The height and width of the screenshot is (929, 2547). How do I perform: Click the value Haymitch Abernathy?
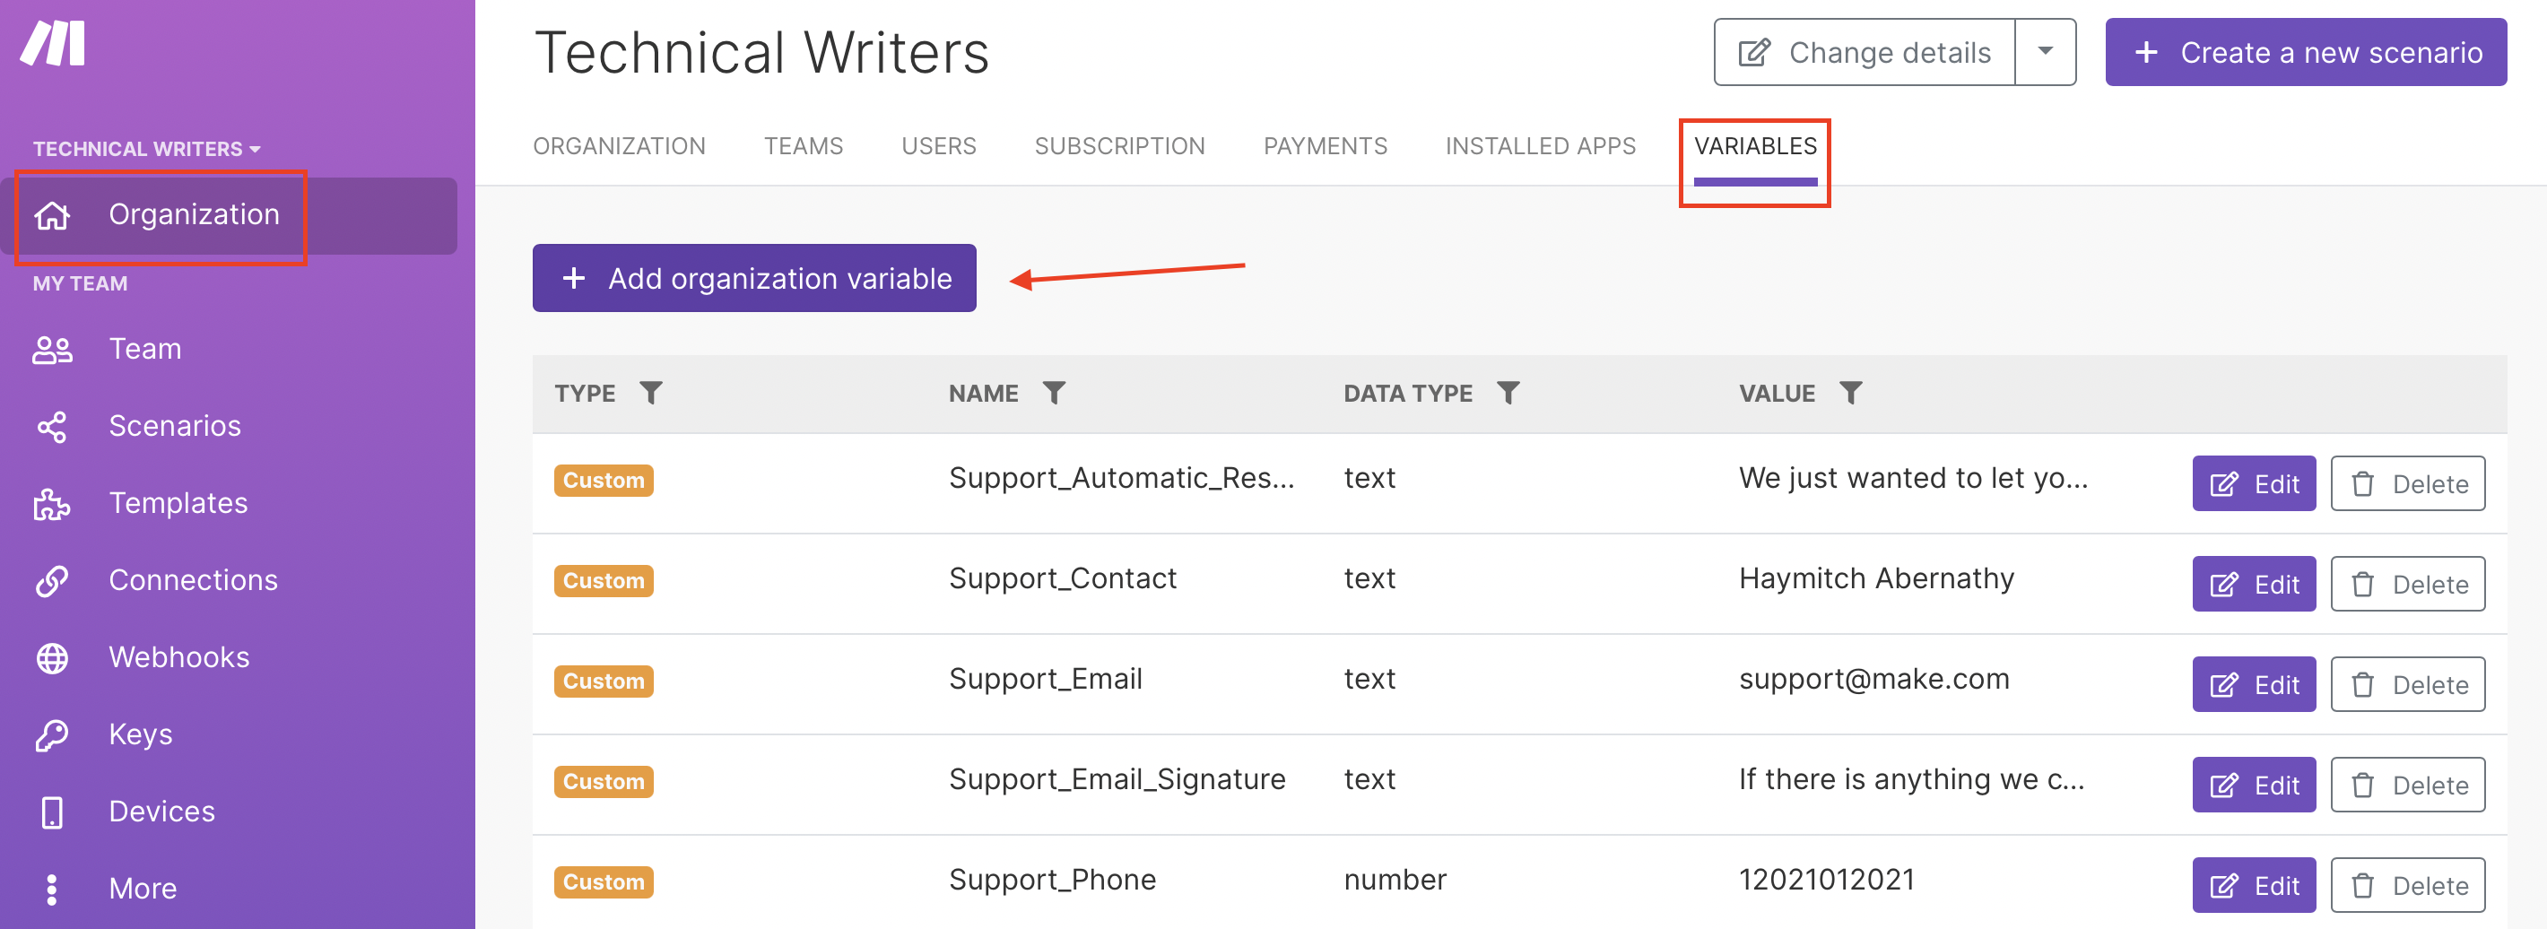pos(1877,579)
